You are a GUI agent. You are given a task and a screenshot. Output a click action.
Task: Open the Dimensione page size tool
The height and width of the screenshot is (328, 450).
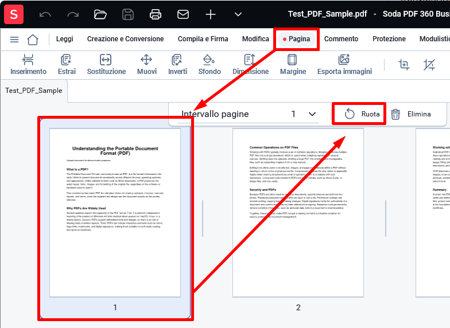(x=250, y=65)
